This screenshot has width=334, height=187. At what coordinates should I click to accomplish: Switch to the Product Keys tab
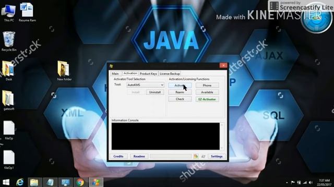click(x=148, y=74)
